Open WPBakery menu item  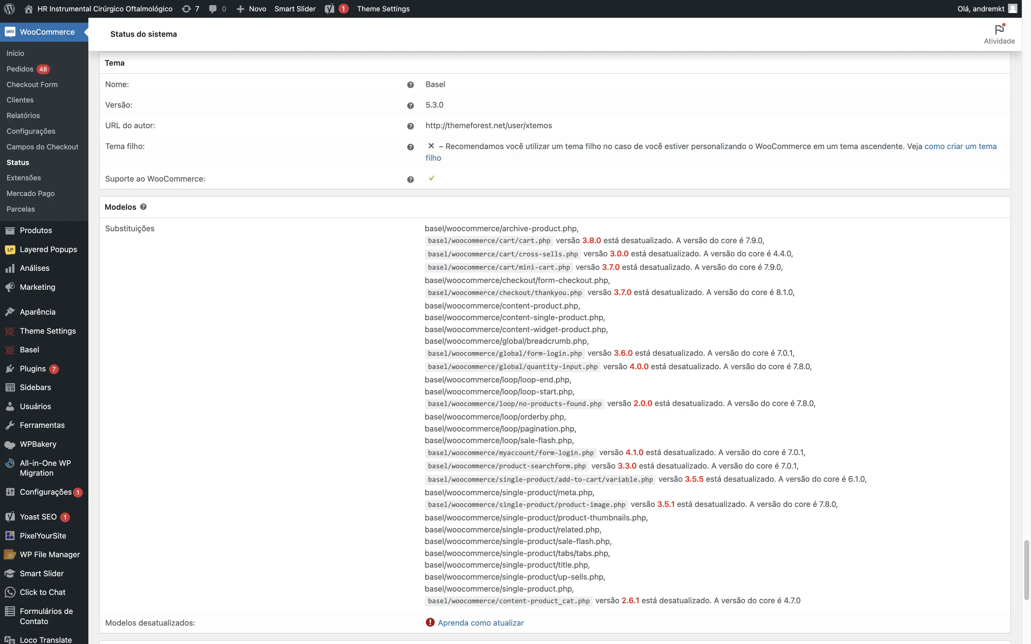click(x=38, y=444)
